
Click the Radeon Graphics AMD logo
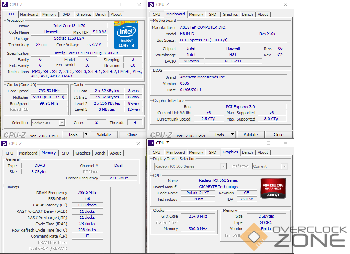pos(273,188)
